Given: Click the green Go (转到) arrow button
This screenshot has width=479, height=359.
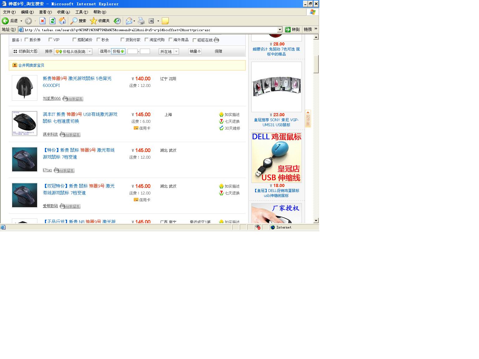Looking at the screenshot, I should click(x=288, y=29).
